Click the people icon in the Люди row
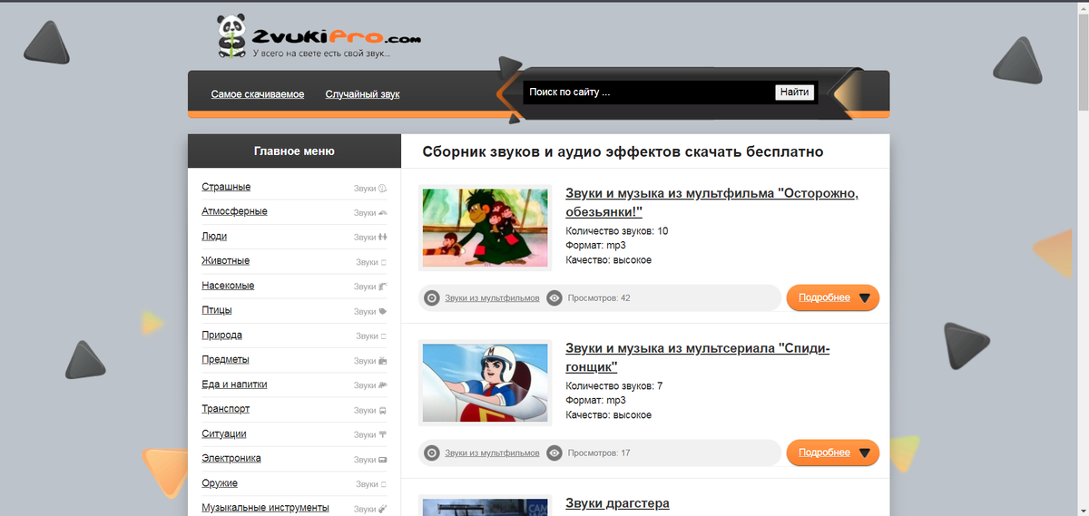Viewport: 1089px width, 516px height. click(383, 238)
